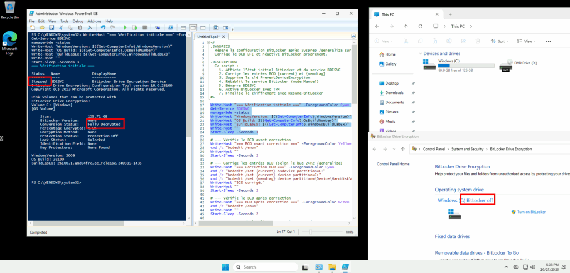Viewport: 570px width, 273px height.
Task: Click the Run Selection icon in ISE toolbar
Action: click(x=135, y=27)
